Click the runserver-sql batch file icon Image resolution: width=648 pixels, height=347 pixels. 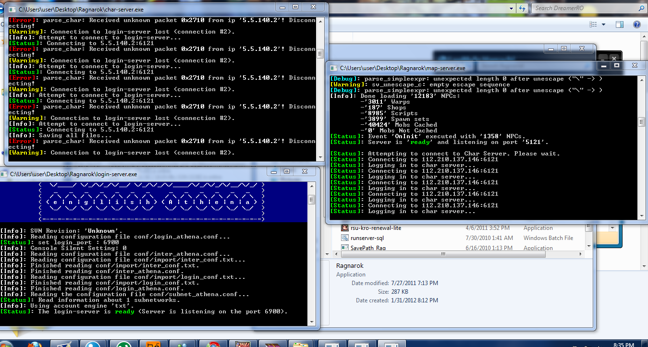[x=345, y=238]
